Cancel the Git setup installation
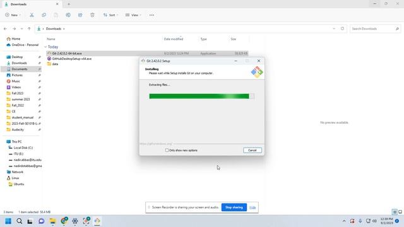Viewport: 404px width, 227px height. pyautogui.click(x=252, y=150)
